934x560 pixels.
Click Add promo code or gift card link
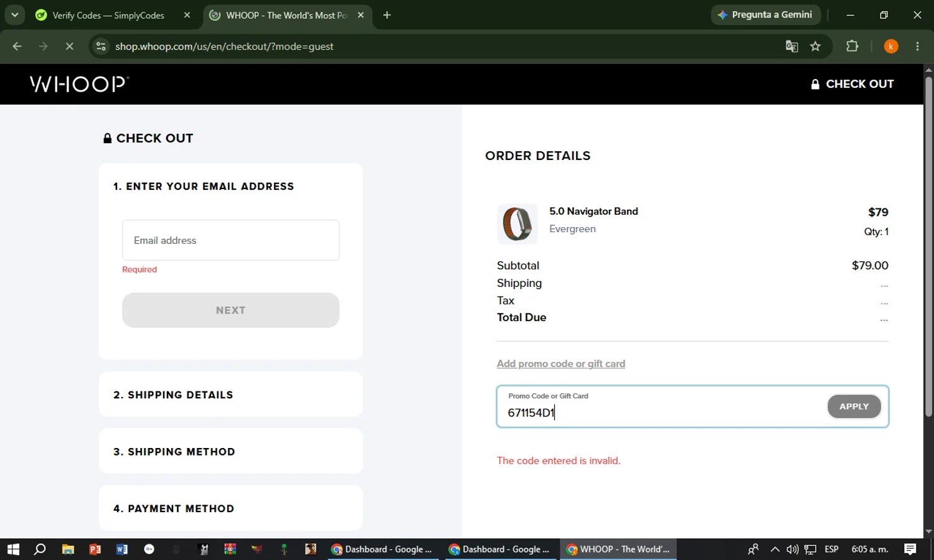pyautogui.click(x=560, y=363)
